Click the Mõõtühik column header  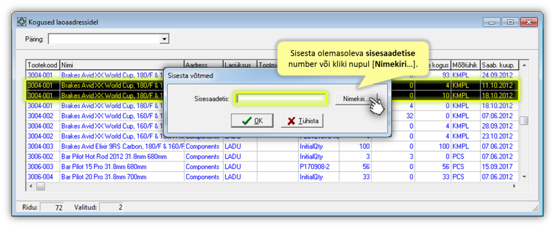pos(465,66)
